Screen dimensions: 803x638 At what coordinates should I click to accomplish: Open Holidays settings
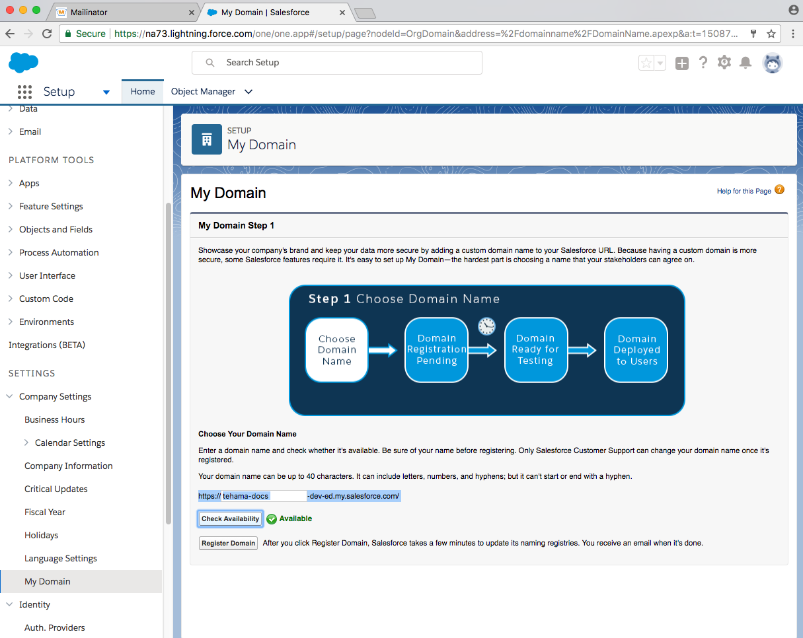(x=42, y=536)
